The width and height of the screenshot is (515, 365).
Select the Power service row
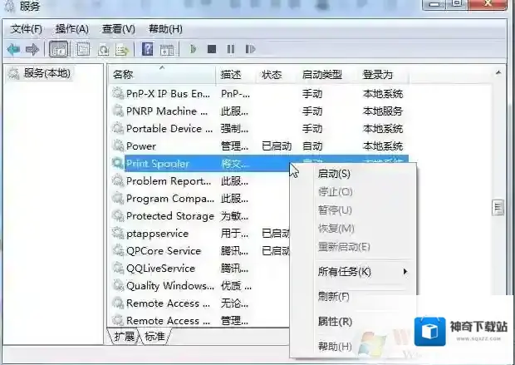click(141, 146)
